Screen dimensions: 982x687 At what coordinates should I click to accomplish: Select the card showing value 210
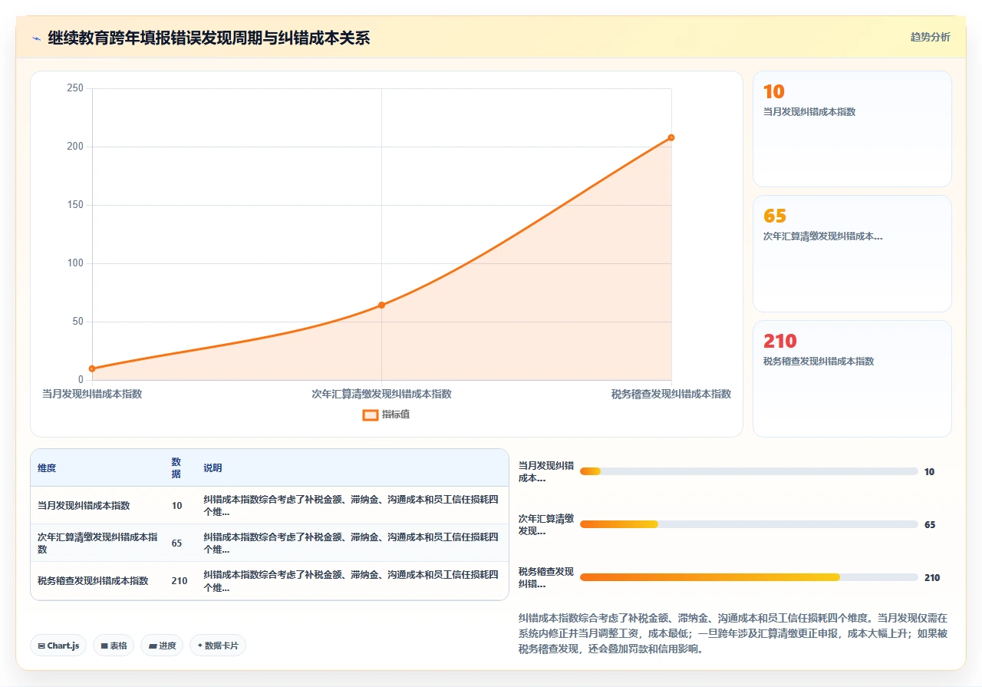[852, 378]
